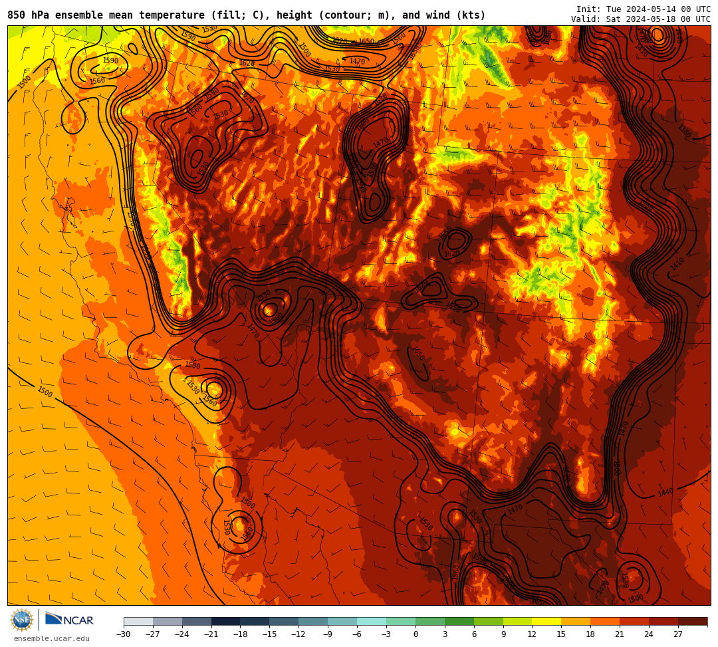Click the 1380 height contour label

685,132
